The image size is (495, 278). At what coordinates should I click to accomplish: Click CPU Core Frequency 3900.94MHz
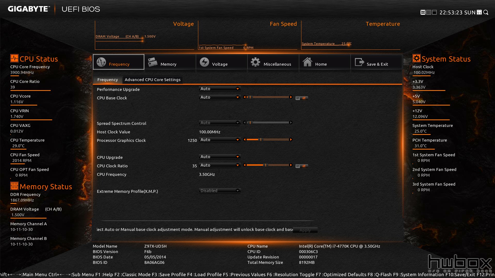22,73
